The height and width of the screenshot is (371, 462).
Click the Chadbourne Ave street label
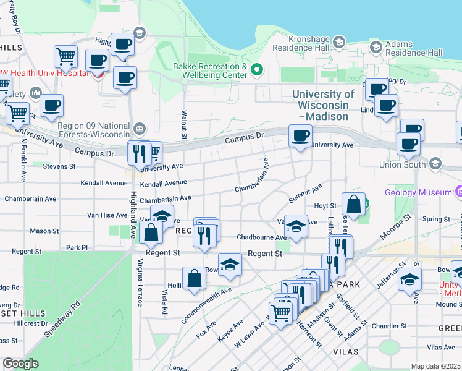[262, 237]
